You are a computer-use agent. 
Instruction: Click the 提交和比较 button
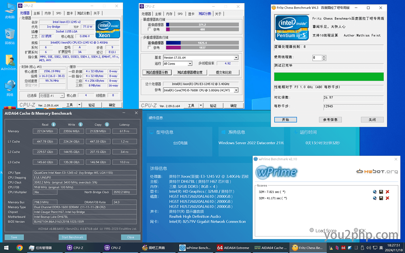[224, 72]
